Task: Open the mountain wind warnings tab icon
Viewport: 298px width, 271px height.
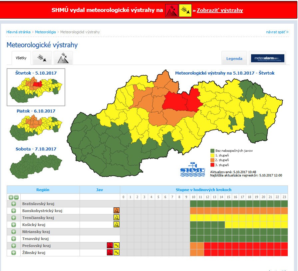Action: [x=63, y=58]
